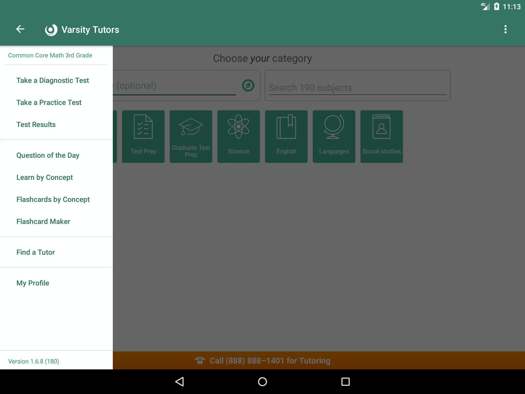Click Take a Diagnostic Test menu item
Screen dimensions: 525x394
[53, 80]
